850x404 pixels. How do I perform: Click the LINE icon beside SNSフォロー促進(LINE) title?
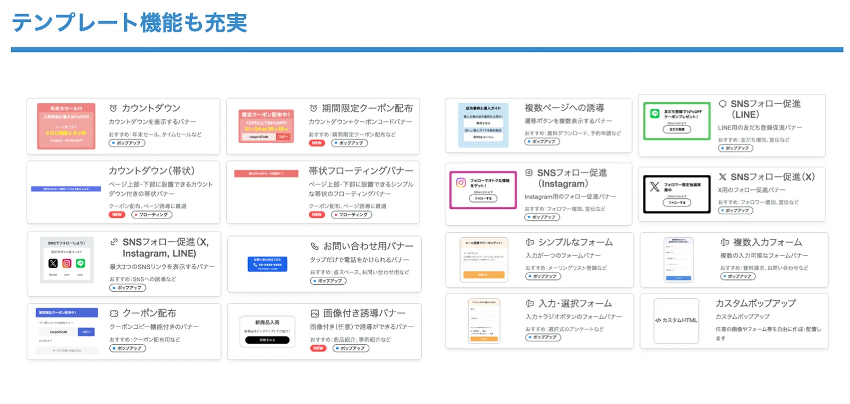pyautogui.click(x=722, y=104)
